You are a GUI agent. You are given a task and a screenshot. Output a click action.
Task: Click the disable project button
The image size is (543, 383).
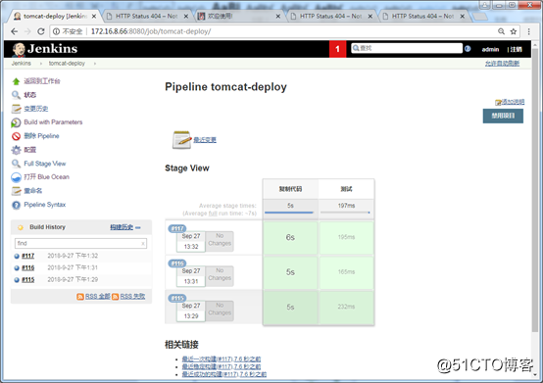click(503, 116)
